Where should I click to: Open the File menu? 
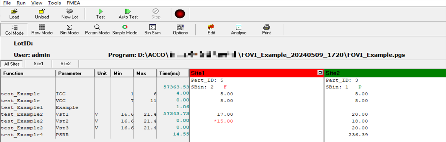[x=7, y=3]
